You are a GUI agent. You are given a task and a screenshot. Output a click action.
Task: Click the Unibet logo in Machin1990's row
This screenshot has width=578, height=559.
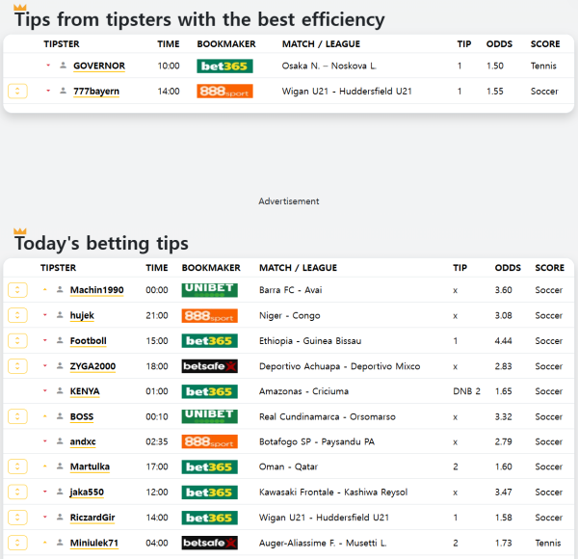click(x=209, y=290)
